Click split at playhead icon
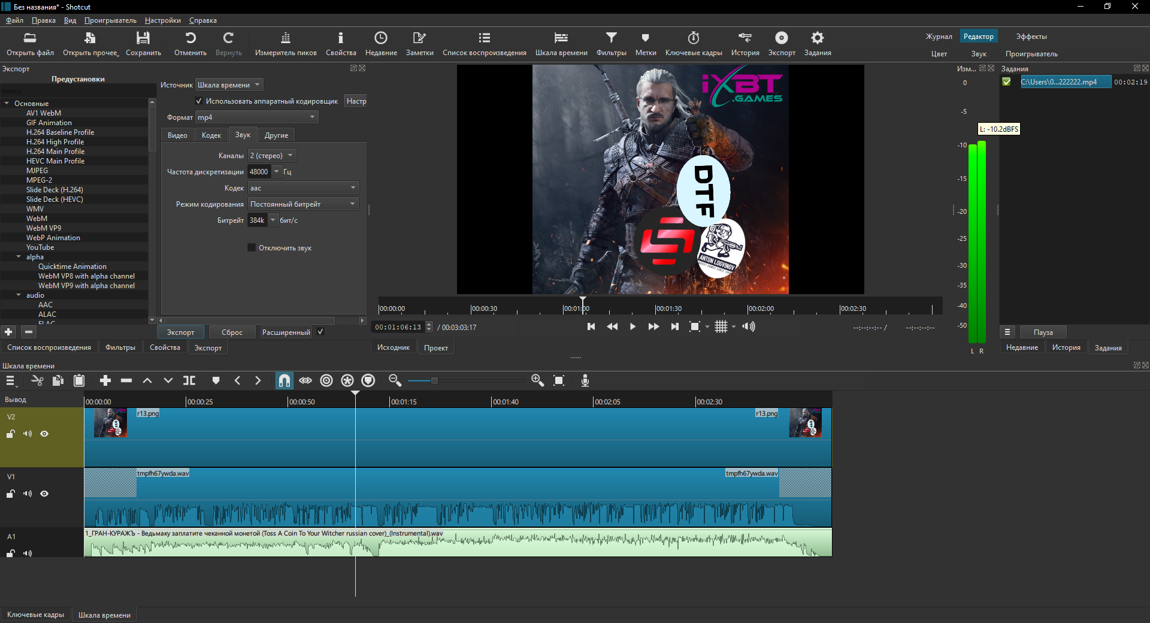This screenshot has width=1150, height=623. click(189, 380)
